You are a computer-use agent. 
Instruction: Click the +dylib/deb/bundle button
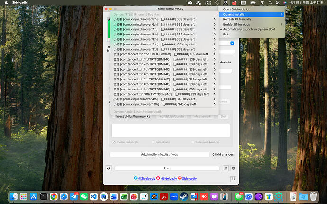(x=172, y=117)
